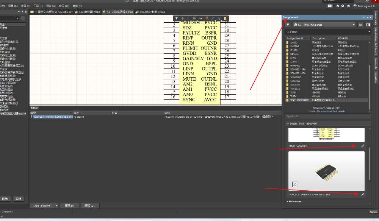Open the Manufacturer Part Search side tab

[x=376, y=41]
